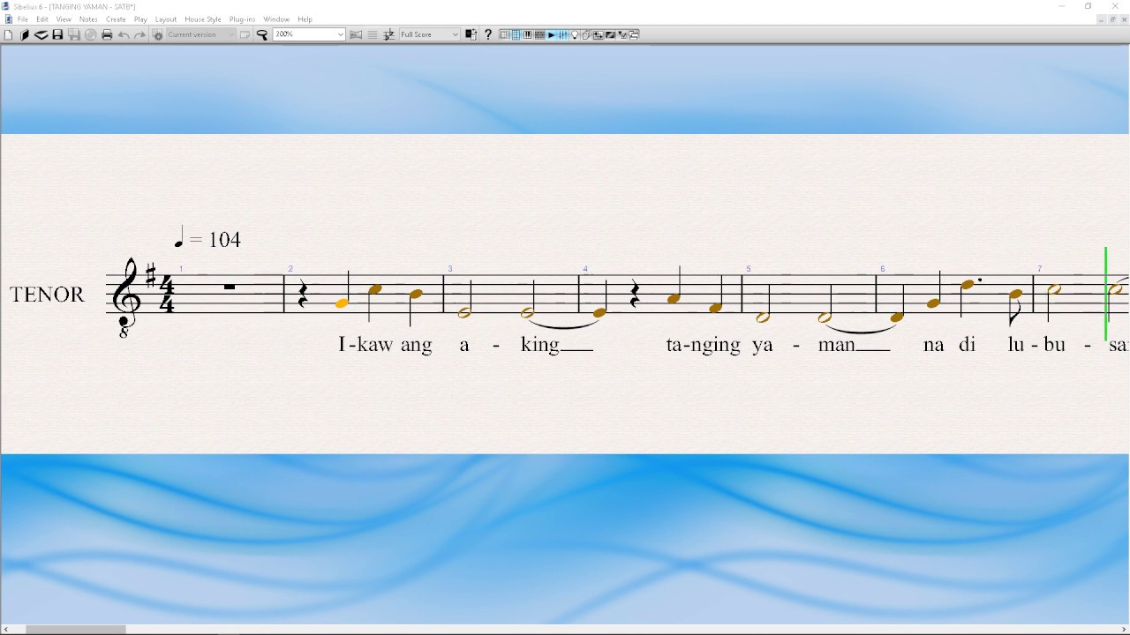Screen dimensions: 1130x635
Task: Save the score with floppy disk icon
Action: point(57,34)
